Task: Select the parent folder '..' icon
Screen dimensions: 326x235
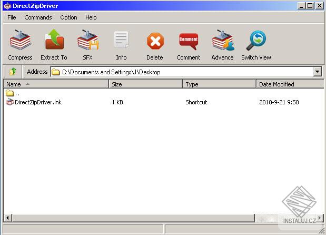Action: point(10,93)
